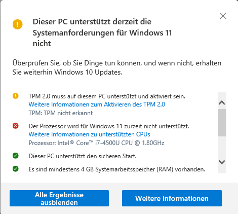Close the dialog with the X icon
Screen dimensions: 238x214
pos(223,16)
